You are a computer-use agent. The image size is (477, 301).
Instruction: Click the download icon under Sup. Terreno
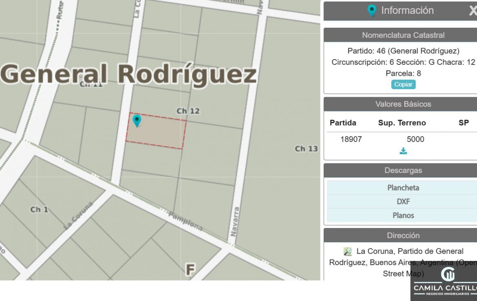(403, 151)
